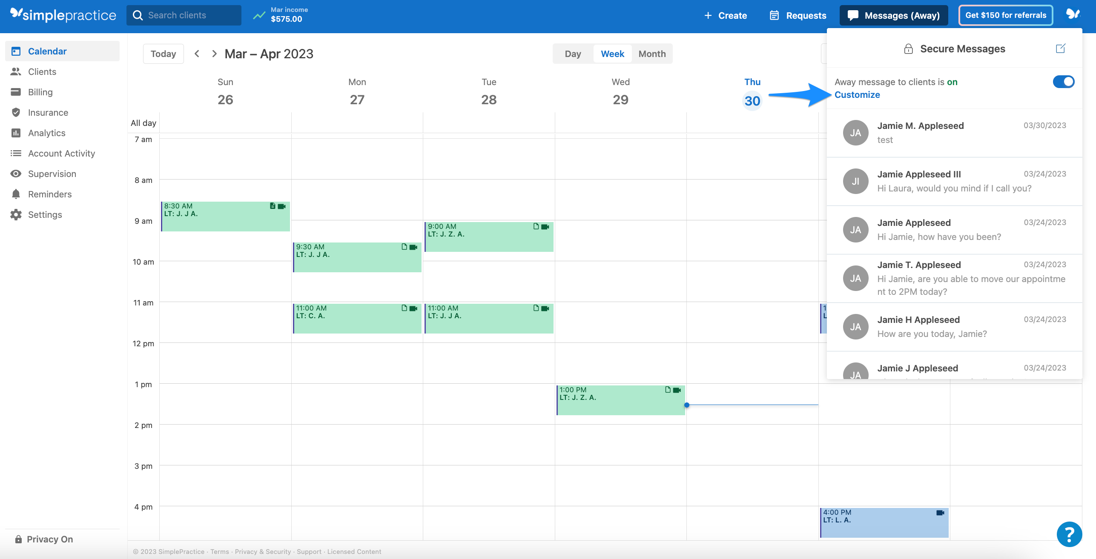1096x559 pixels.
Task: Open the Insurance section
Action: pos(48,112)
